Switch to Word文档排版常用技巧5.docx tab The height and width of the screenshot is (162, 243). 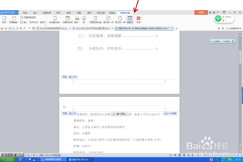[x=52, y=29]
